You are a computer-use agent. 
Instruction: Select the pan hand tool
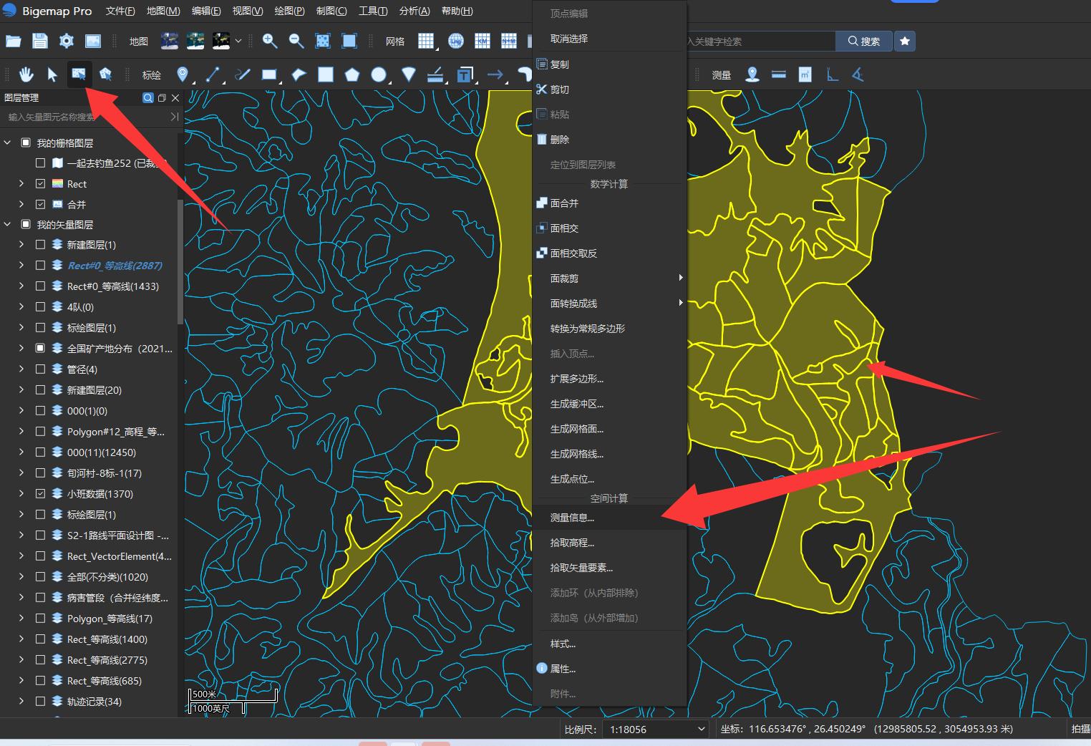26,74
